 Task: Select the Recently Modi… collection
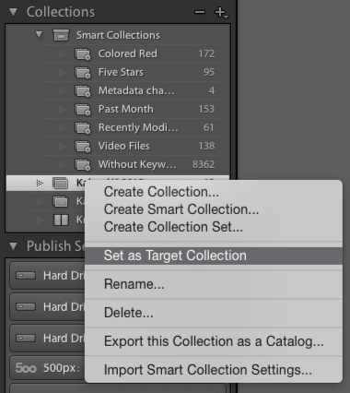pyautogui.click(x=138, y=127)
